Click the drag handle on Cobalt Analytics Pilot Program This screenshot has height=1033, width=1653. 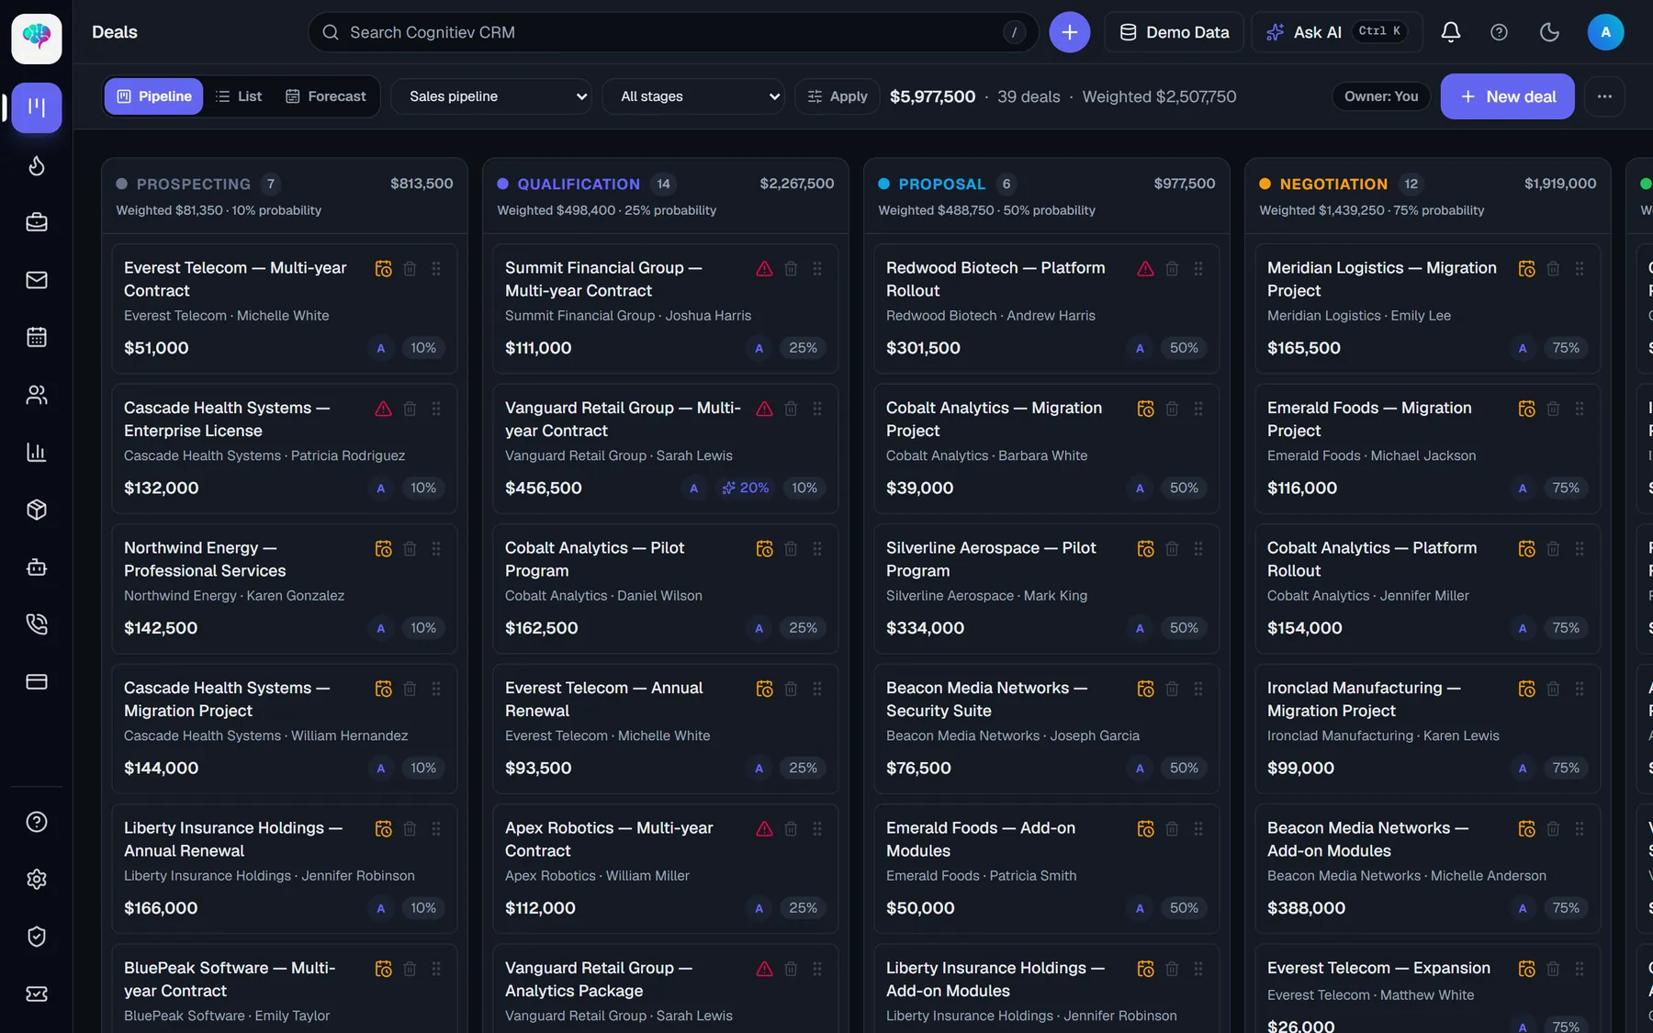click(x=817, y=548)
